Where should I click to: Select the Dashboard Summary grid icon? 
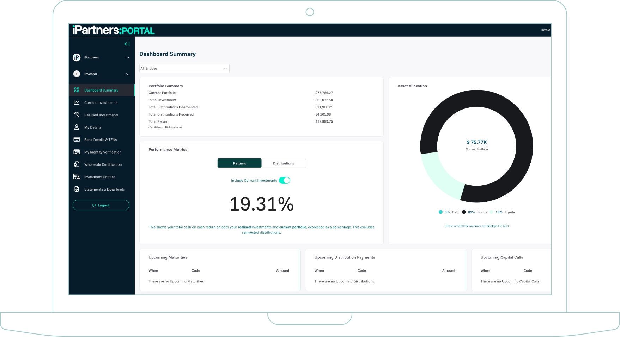click(x=77, y=90)
